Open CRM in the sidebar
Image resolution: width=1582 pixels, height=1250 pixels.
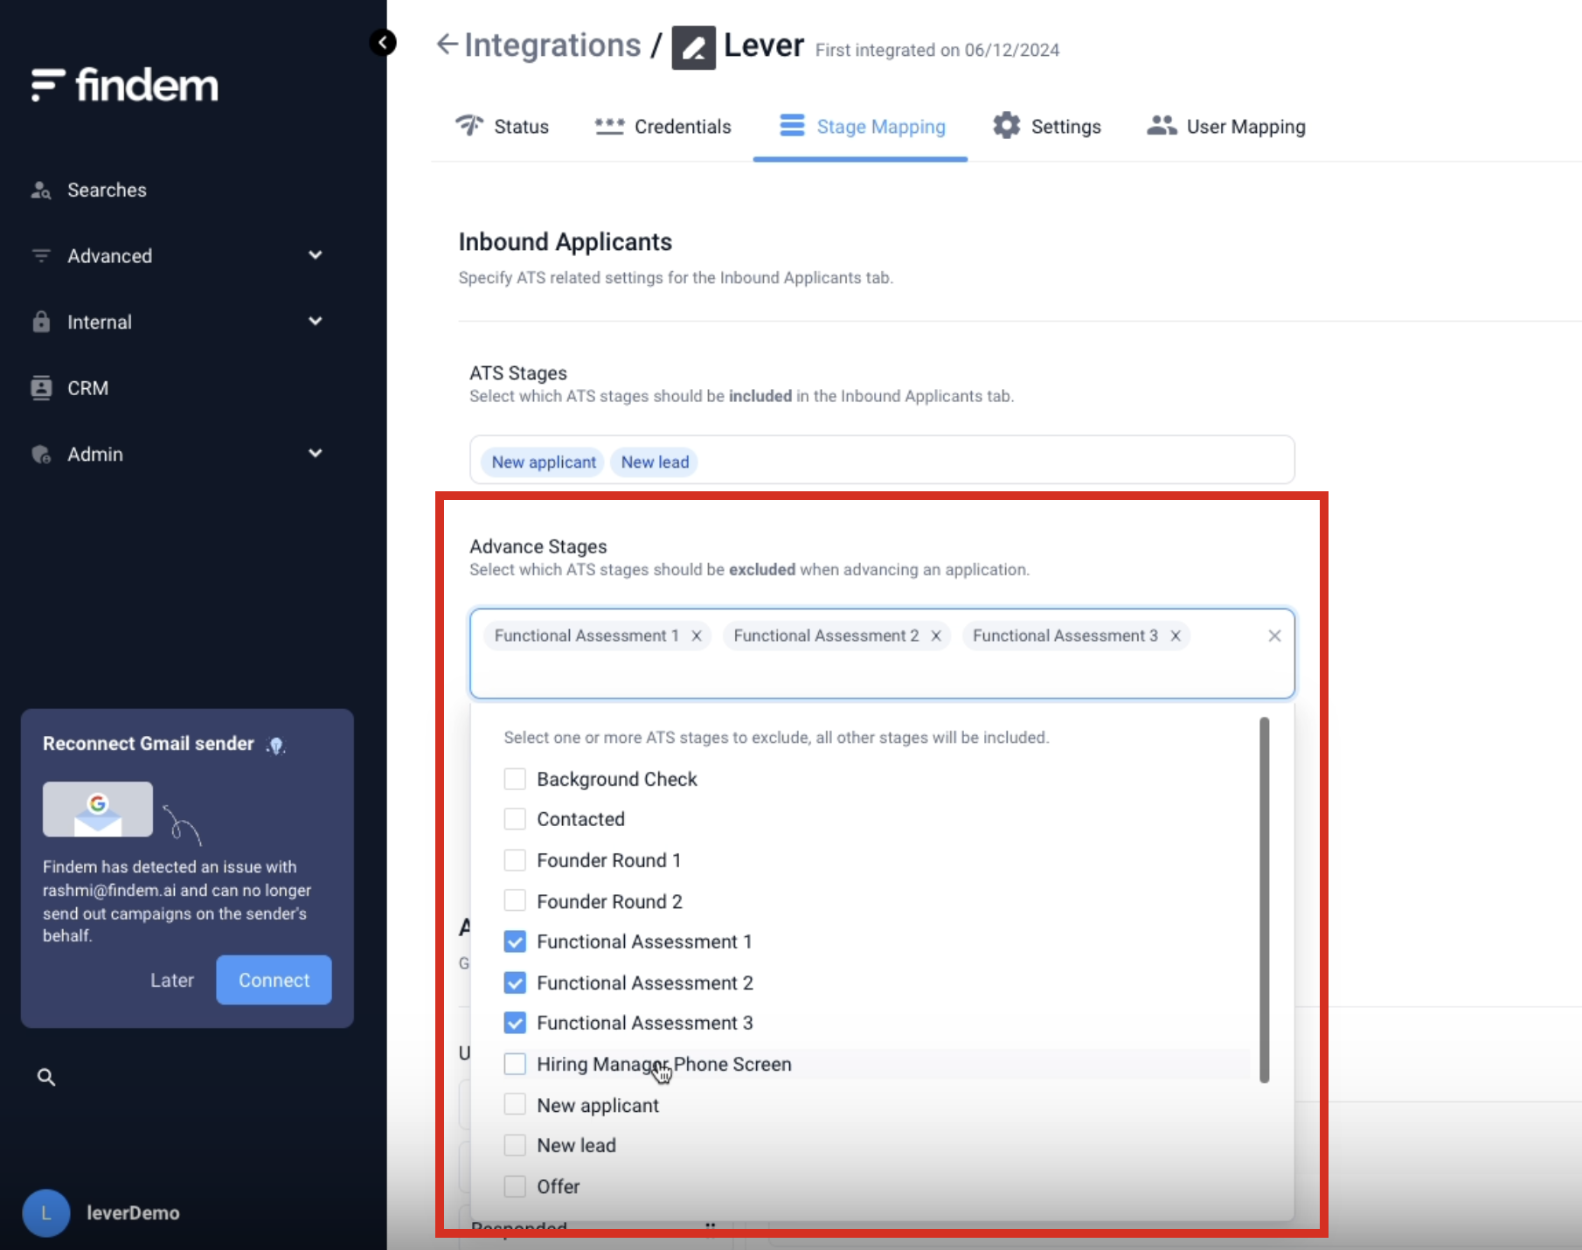[87, 387]
